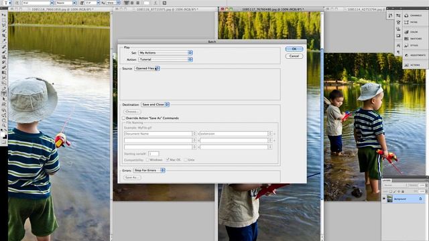Check Windows compatibility option

click(147, 159)
